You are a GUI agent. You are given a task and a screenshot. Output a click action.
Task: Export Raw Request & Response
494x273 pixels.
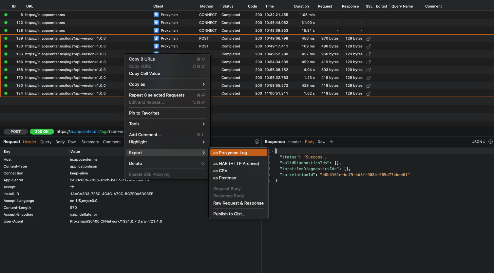(x=238, y=203)
